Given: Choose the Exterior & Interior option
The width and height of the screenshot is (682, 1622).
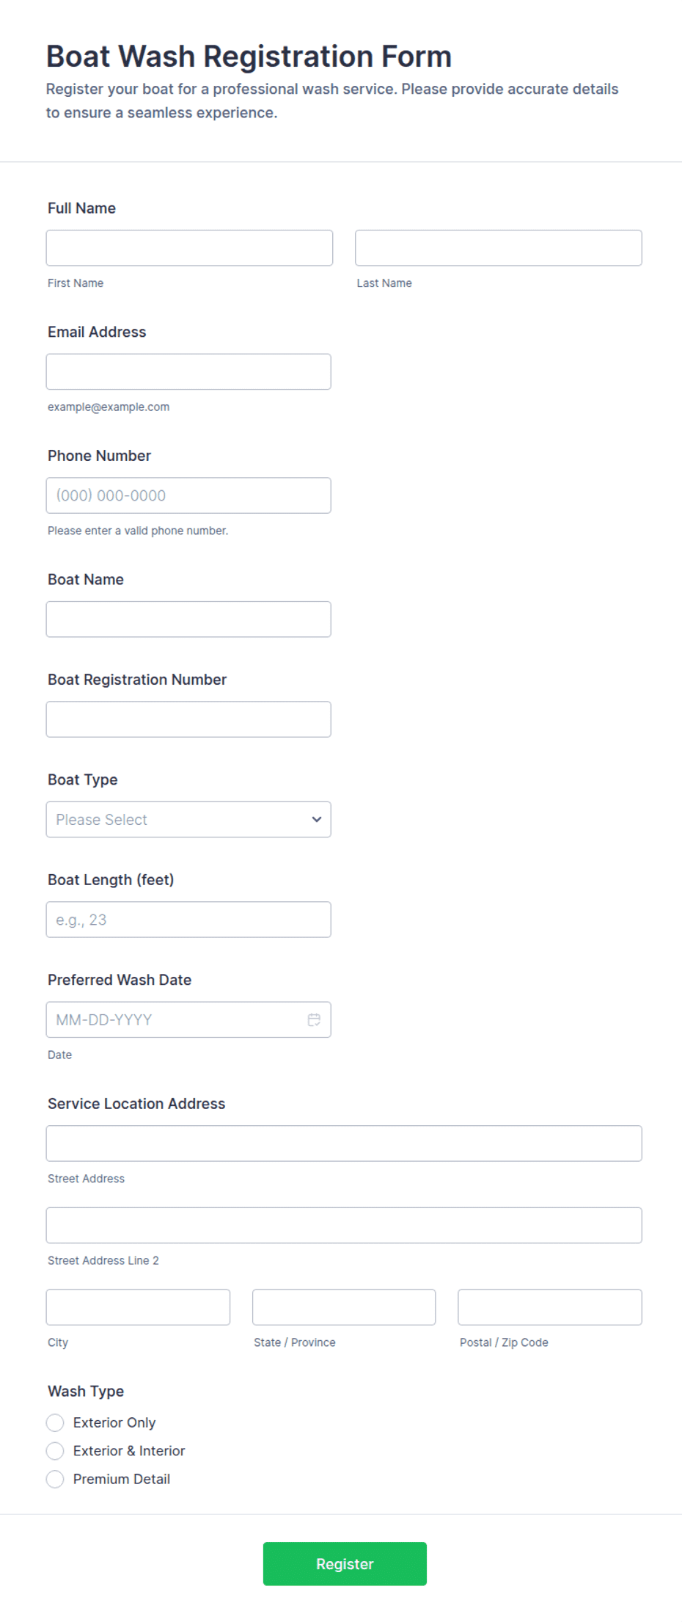Looking at the screenshot, I should point(55,1450).
